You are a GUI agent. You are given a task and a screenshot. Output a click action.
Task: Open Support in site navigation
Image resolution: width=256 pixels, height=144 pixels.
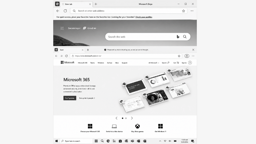coord(124,63)
